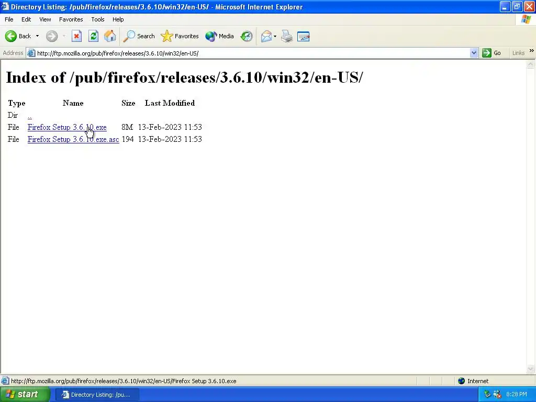
Task: Click the grayed Forward arrow button
Action: tap(52, 36)
